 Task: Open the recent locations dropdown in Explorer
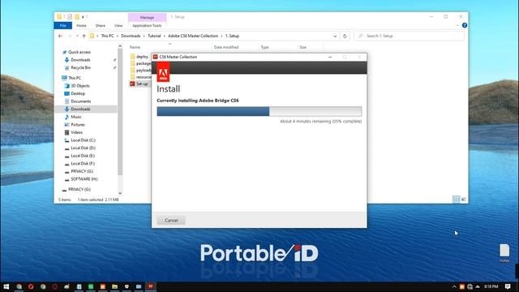77,36
